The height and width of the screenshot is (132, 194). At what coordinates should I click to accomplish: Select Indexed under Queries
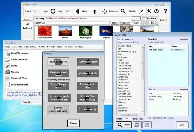pos(28,28)
